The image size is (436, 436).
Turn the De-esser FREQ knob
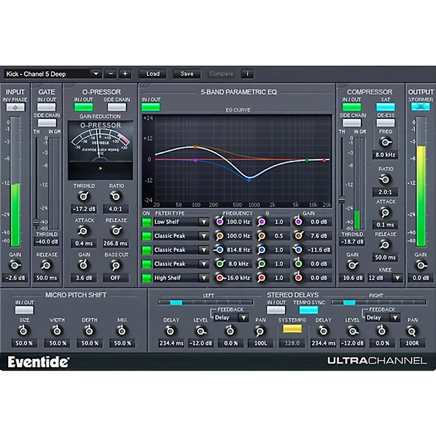point(386,141)
